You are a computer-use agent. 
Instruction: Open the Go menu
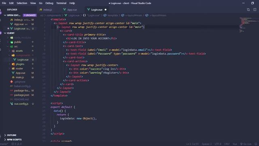point(40,3)
